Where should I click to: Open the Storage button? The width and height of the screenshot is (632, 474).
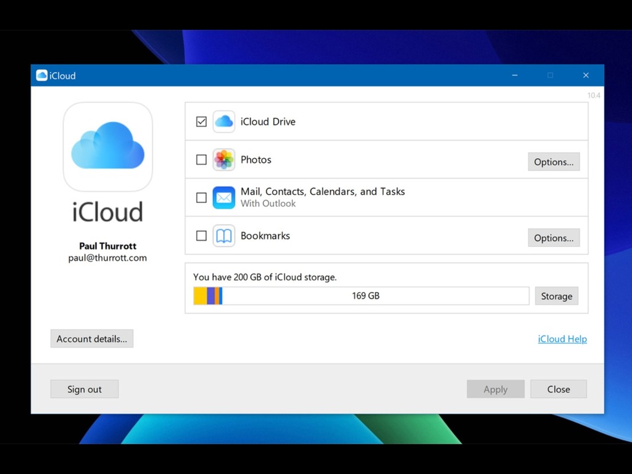pos(557,296)
